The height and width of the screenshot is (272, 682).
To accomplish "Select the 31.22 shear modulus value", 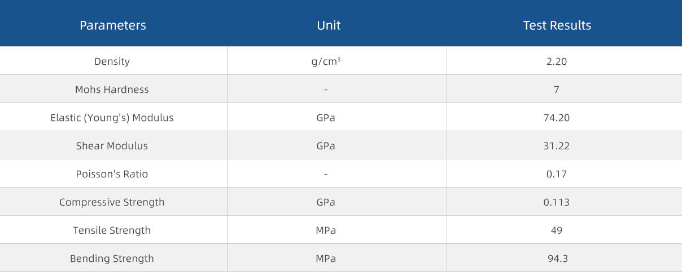I will (x=557, y=146).
